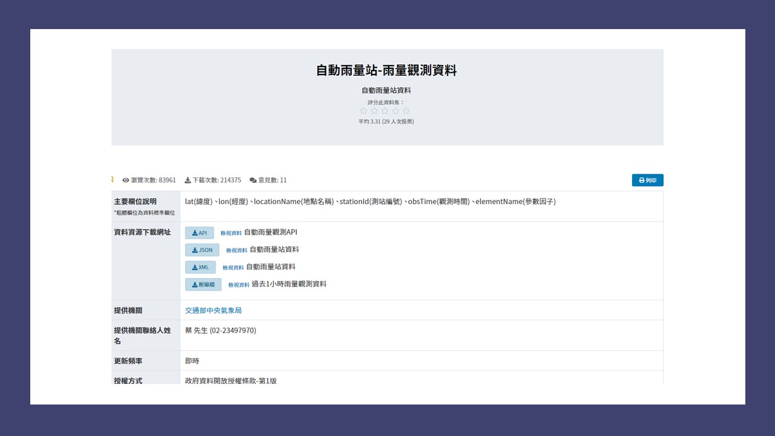Open 檢視資料 preview for 自動雨量觀測API

(230, 233)
